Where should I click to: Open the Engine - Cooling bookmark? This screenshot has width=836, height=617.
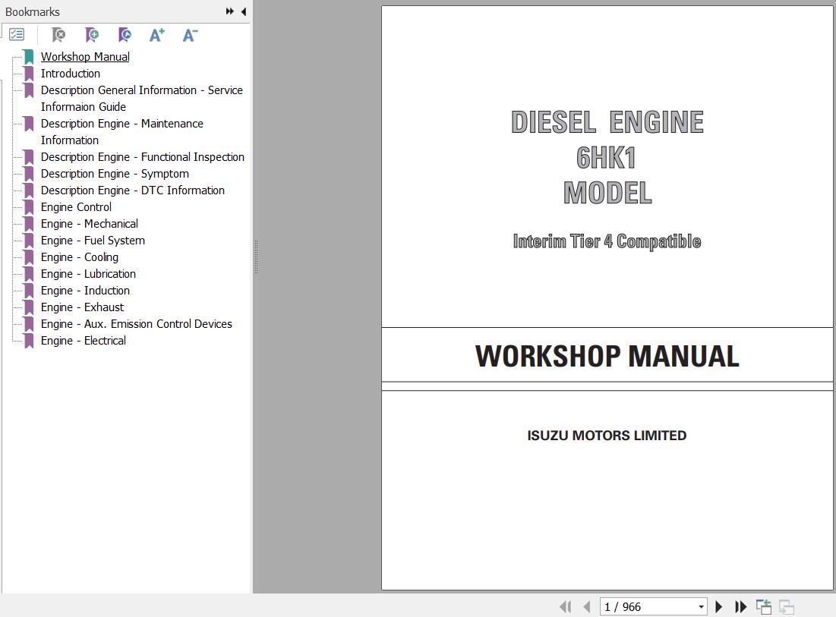point(80,257)
